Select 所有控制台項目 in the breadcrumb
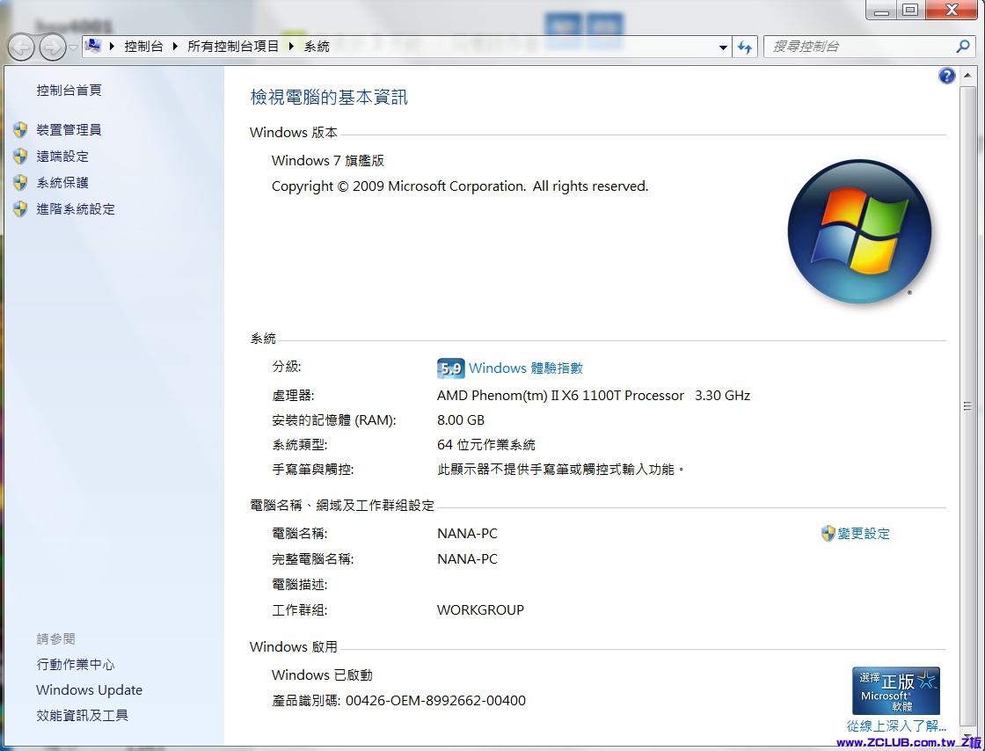Image resolution: width=985 pixels, height=751 pixels. pyautogui.click(x=233, y=47)
